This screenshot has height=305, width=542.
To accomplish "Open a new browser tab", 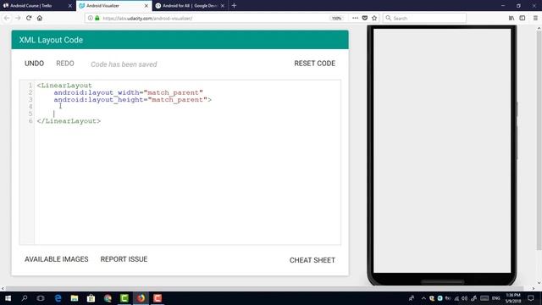I will 234,6.
